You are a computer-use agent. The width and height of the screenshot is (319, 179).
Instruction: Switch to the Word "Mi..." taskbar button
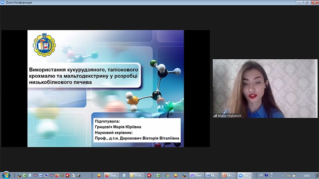coord(212,175)
